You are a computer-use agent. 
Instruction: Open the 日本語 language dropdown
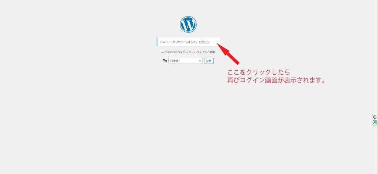click(185, 61)
